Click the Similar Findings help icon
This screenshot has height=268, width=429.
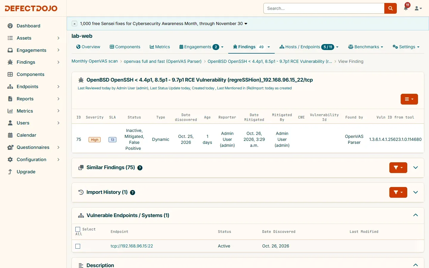140,168
